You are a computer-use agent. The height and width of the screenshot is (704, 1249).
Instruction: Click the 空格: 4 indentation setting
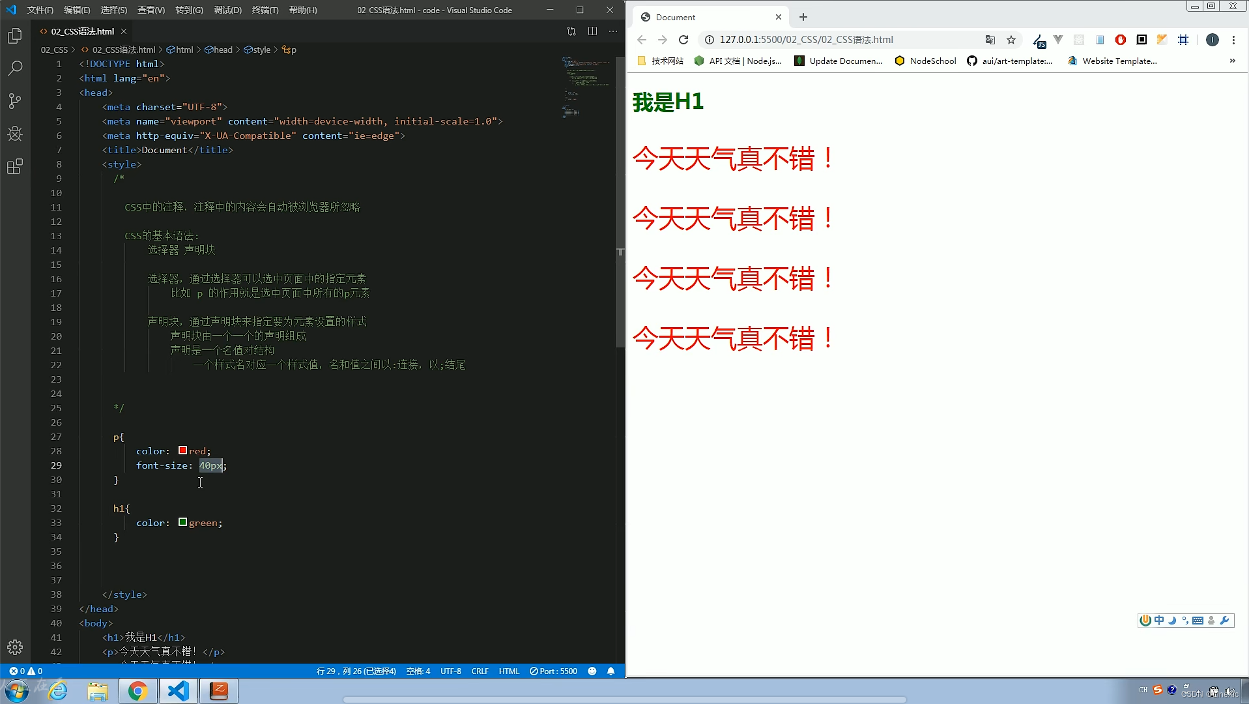pyautogui.click(x=418, y=671)
